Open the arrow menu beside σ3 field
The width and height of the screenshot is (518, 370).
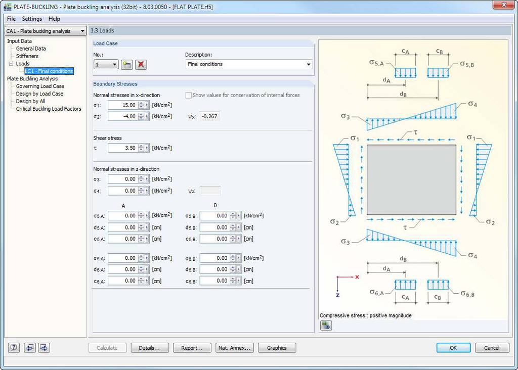point(147,179)
